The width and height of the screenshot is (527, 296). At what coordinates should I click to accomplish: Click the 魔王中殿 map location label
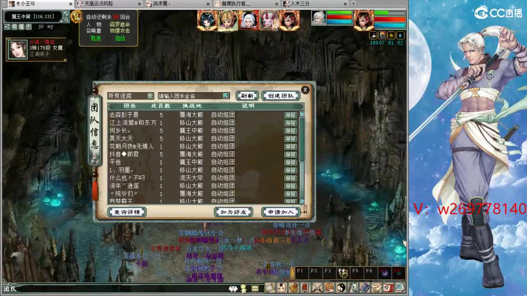[33, 16]
